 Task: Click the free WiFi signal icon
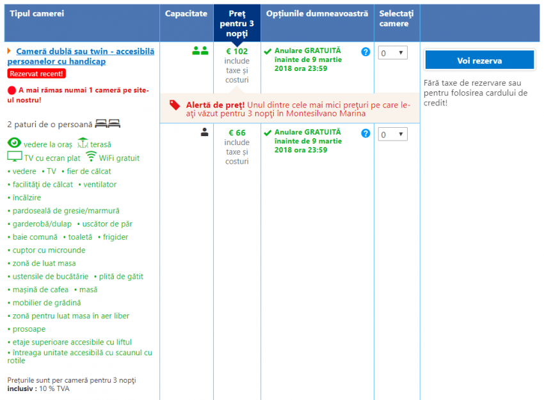91,157
